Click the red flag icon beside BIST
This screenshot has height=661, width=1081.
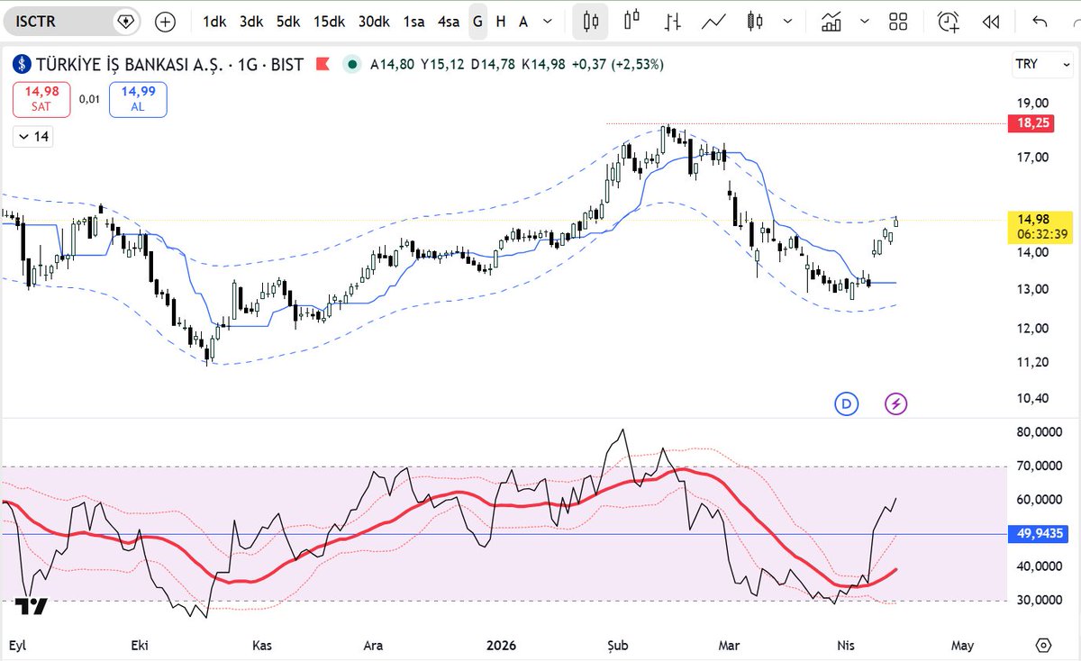click(322, 64)
